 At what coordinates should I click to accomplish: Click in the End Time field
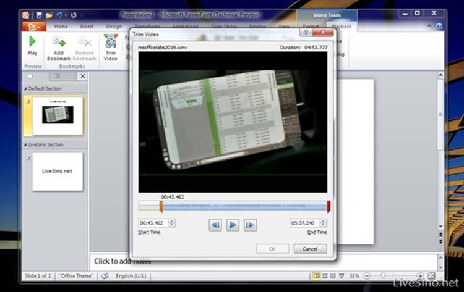coord(305,223)
